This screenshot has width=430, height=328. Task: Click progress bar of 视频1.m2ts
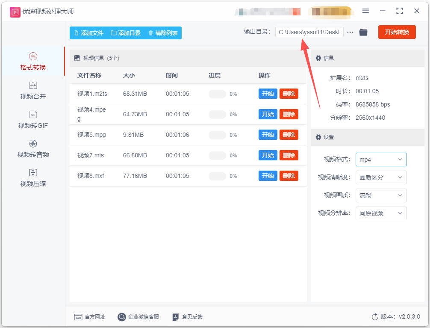coord(217,94)
